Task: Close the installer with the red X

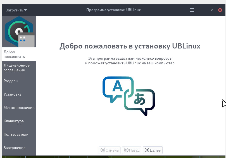Action: pyautogui.click(x=220, y=10)
